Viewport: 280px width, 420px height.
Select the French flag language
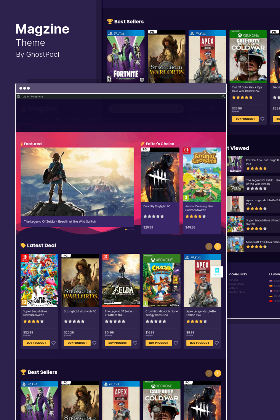pyautogui.click(x=271, y=291)
